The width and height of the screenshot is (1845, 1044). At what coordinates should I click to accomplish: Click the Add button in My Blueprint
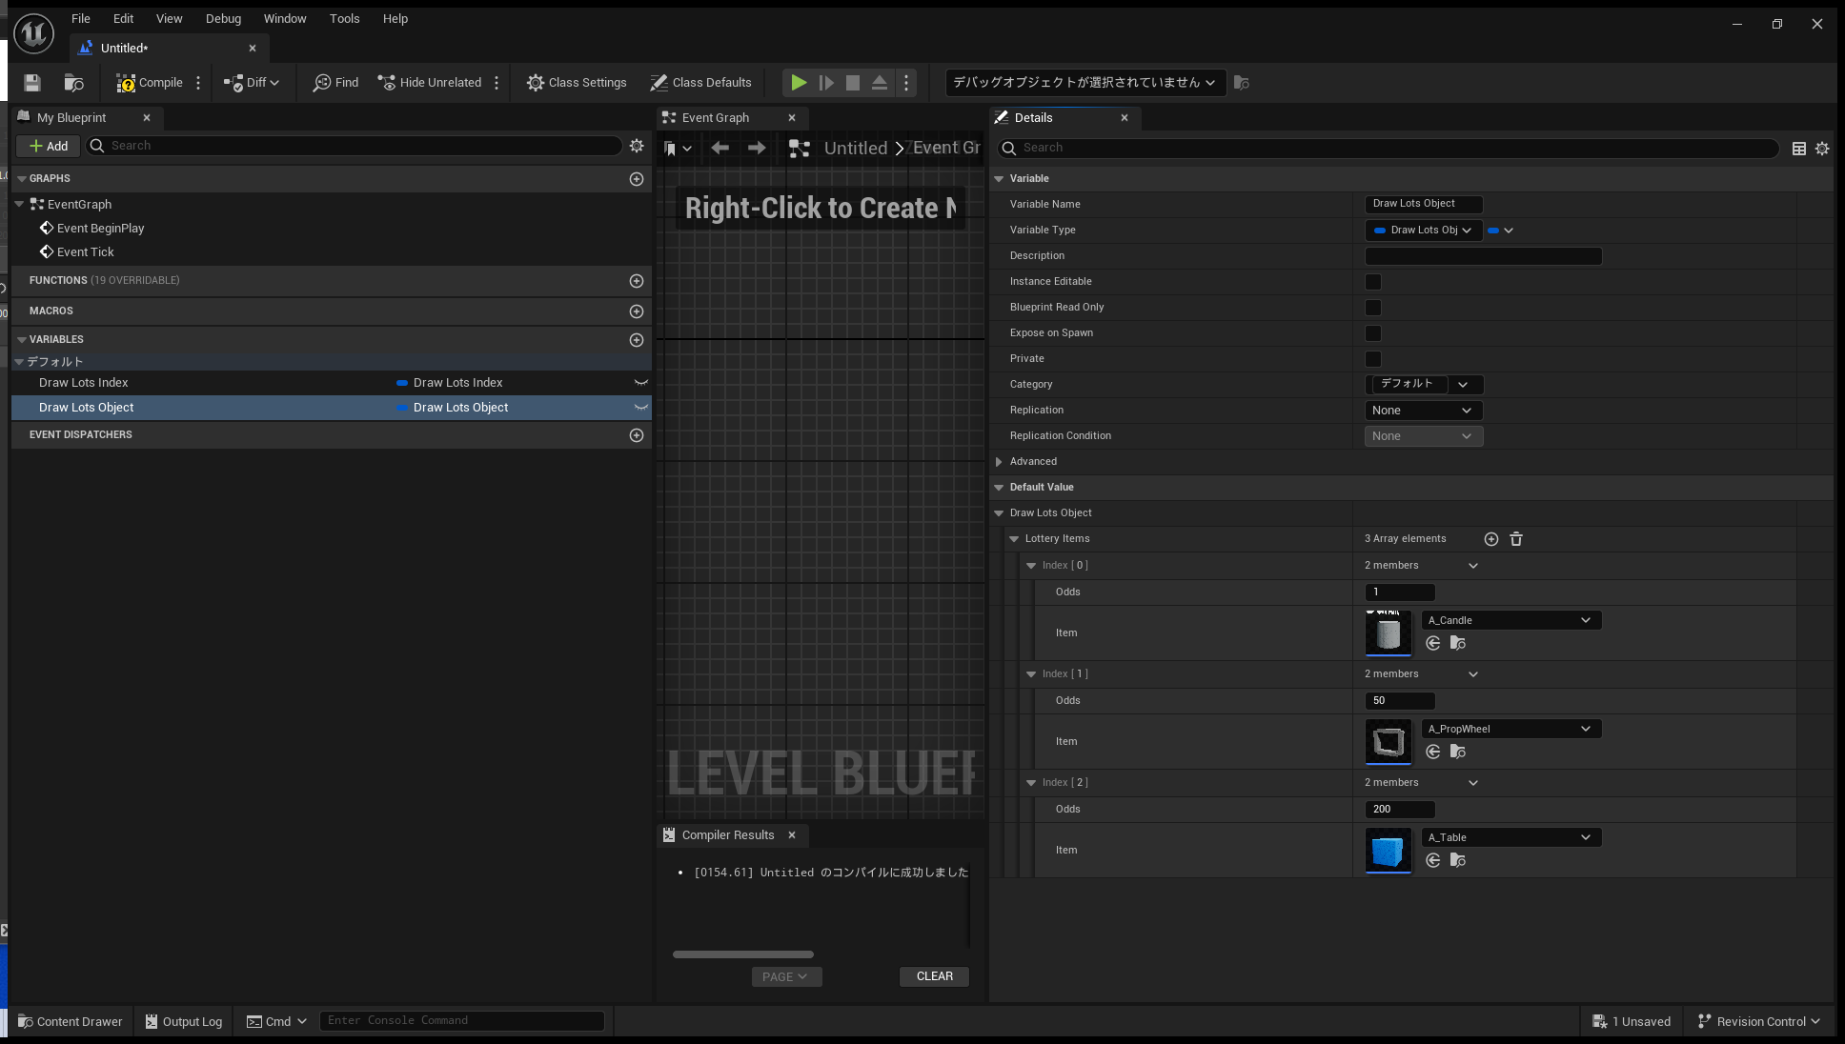click(x=48, y=146)
